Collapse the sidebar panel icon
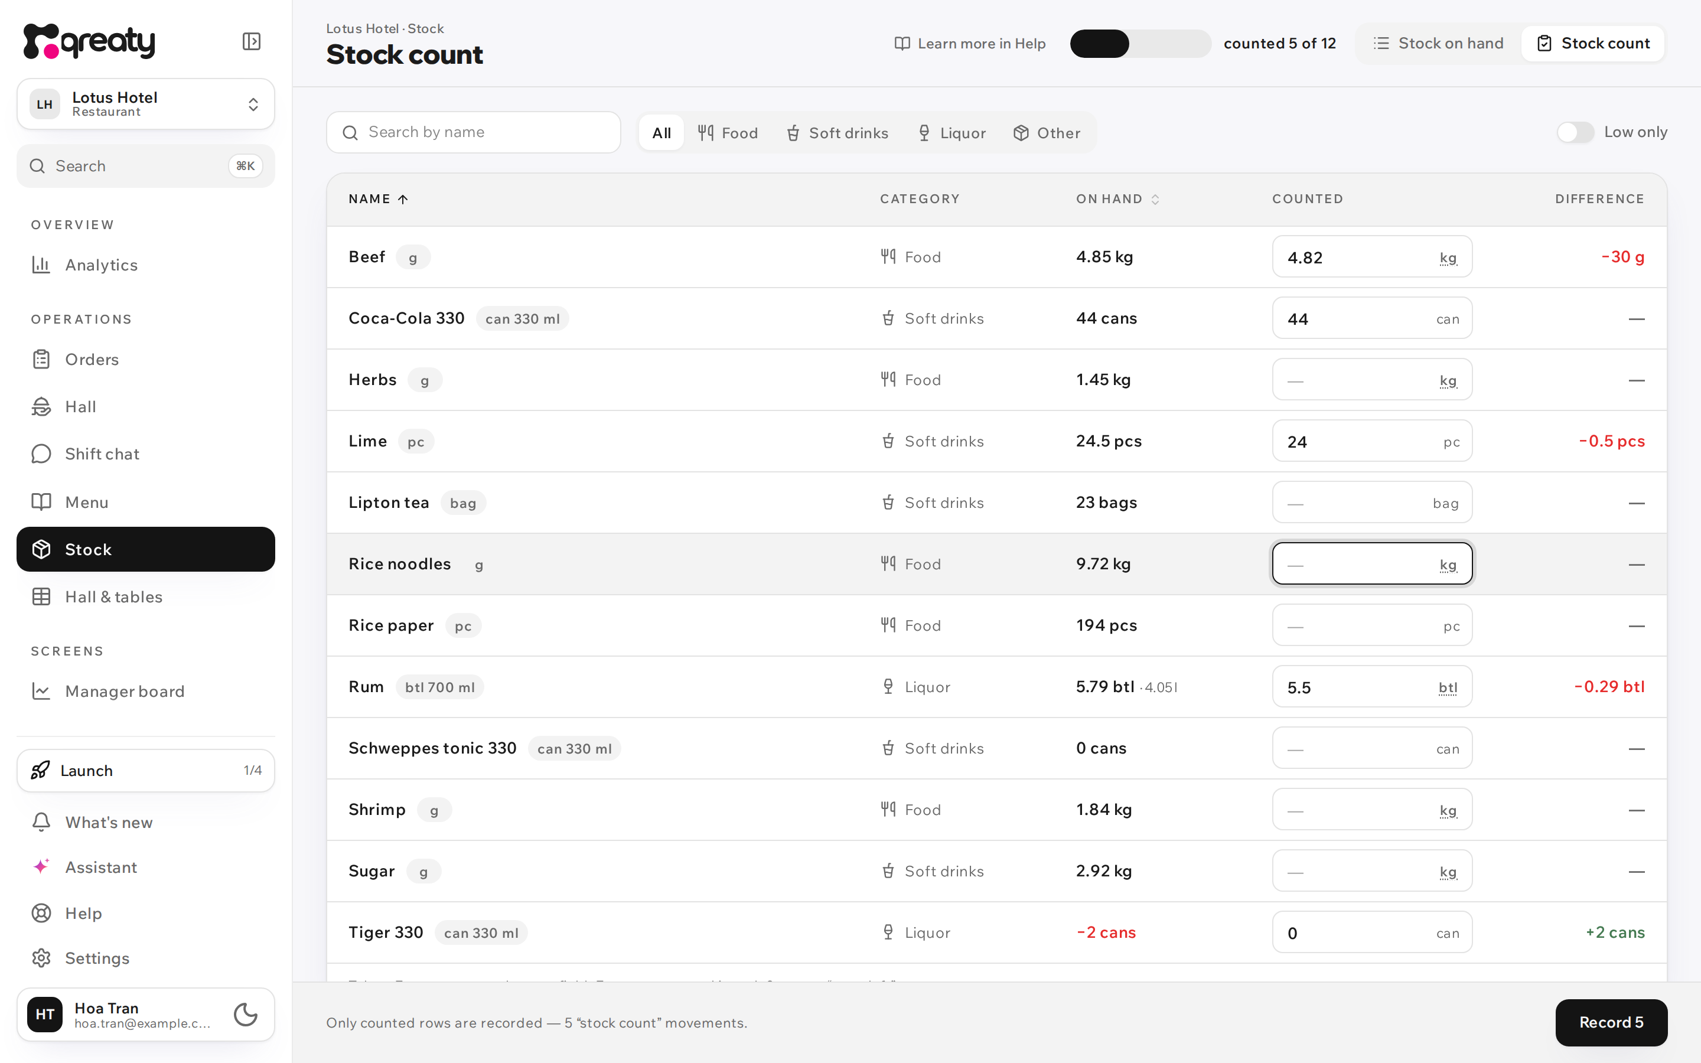Screen dimensions: 1701x1063 251,41
